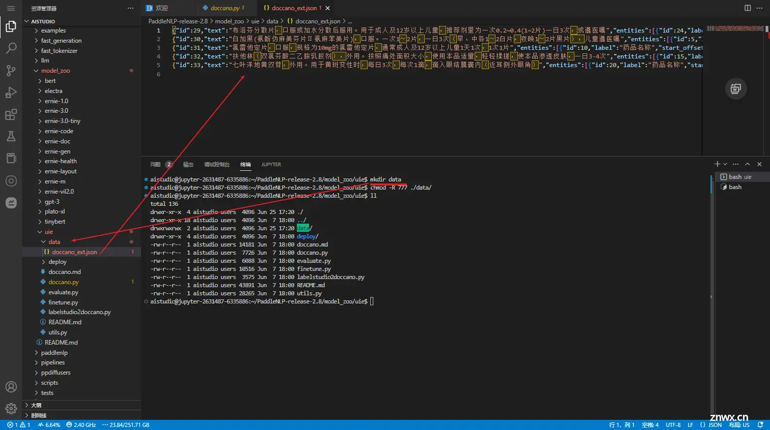Open labelstudio2doccano.py in file tree
Screen dimensions: 770x430
(81, 312)
